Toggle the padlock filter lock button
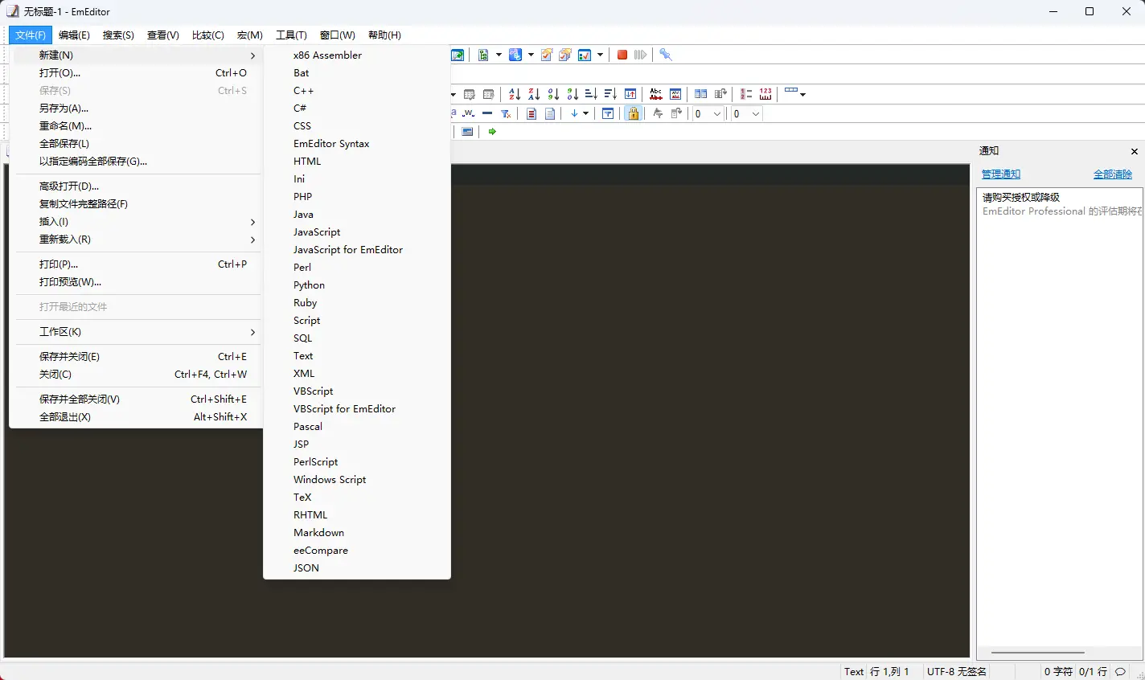Viewport: 1145px width, 680px height. click(x=633, y=113)
